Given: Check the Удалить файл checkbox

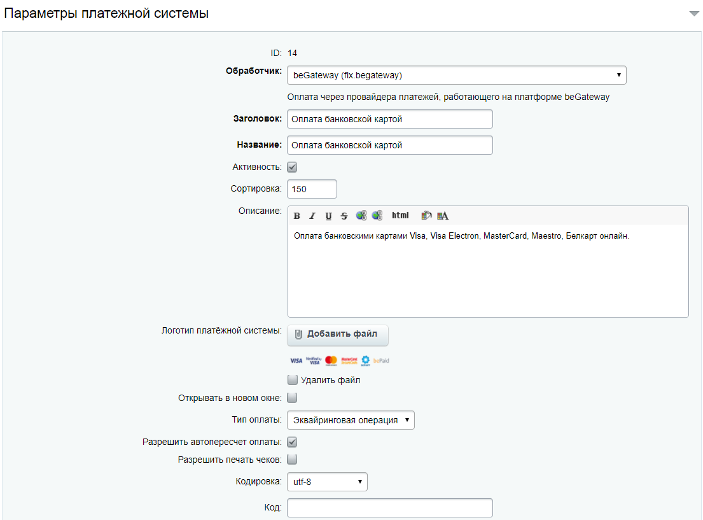Looking at the screenshot, I should pyautogui.click(x=292, y=380).
